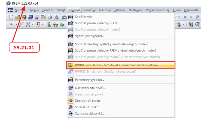Launch RWIND Simulation - Simulovat a generovat zatížení větrem
Image resolution: width=207 pixels, height=118 pixels.
click(121, 65)
